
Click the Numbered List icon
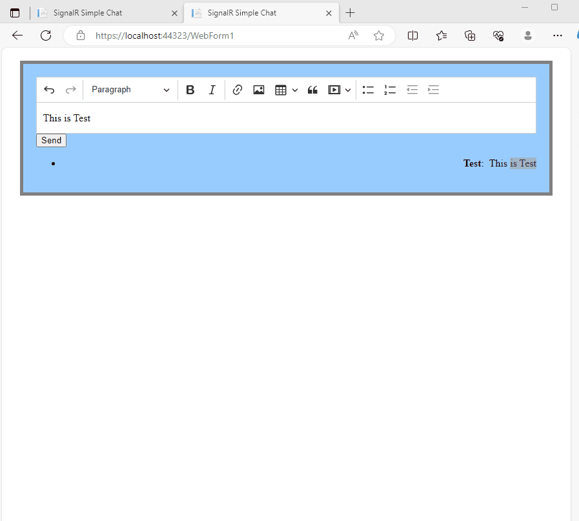click(390, 90)
